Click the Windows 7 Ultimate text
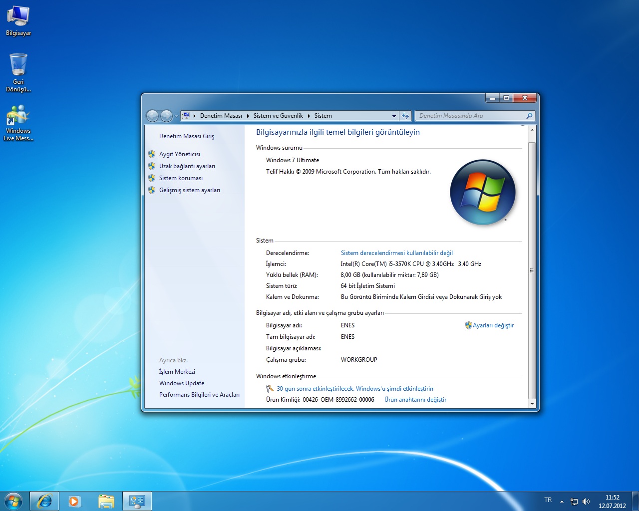This screenshot has height=511, width=639. [x=293, y=160]
